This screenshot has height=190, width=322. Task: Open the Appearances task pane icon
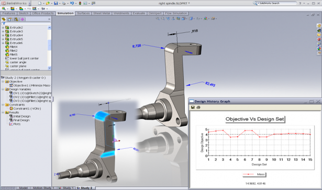coord(319,49)
